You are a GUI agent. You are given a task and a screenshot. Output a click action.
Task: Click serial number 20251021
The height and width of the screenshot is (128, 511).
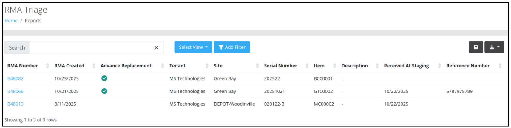pyautogui.click(x=274, y=91)
